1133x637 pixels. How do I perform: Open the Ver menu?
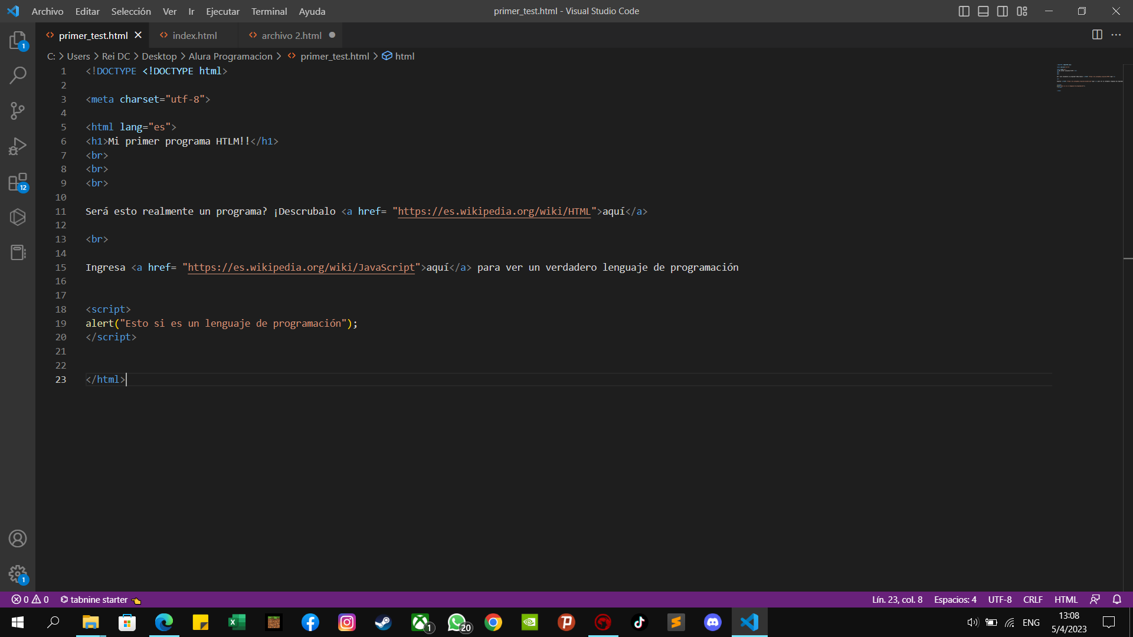[169, 11]
